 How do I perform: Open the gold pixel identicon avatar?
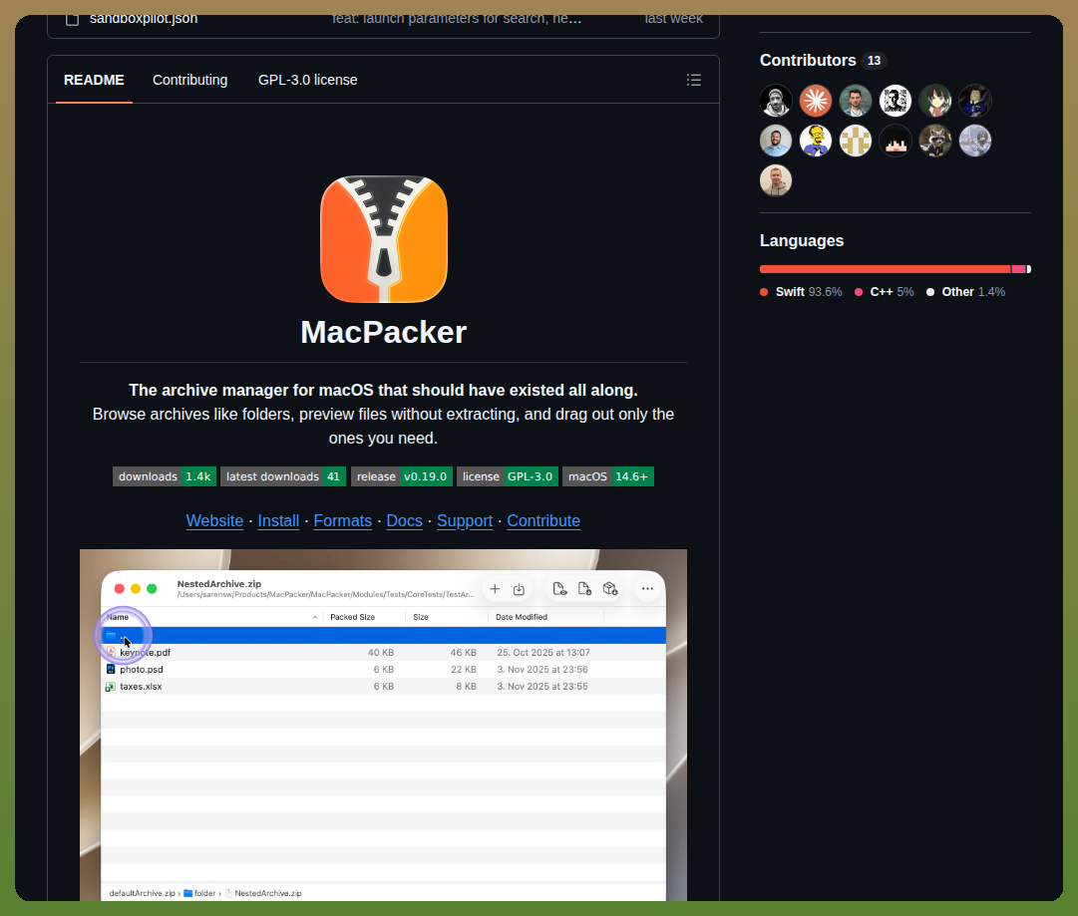(856, 141)
